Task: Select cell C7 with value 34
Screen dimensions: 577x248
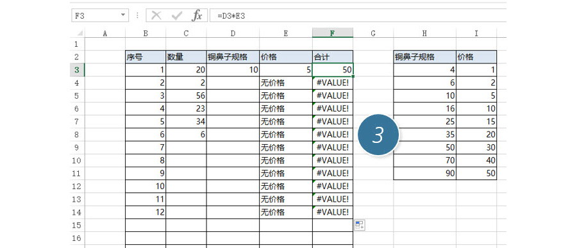Action: [x=186, y=121]
